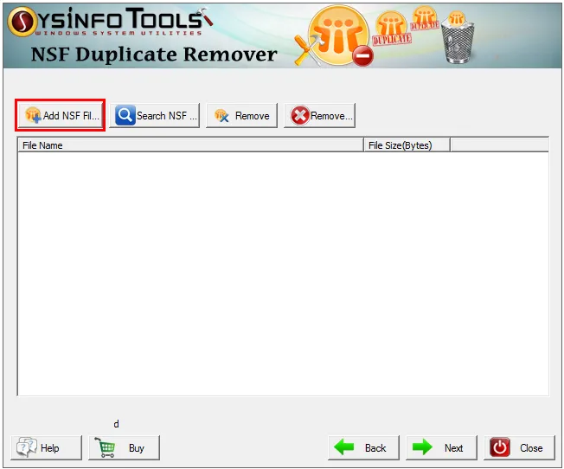Click the red power Close button
This screenshot has width=564, height=469.
(x=519, y=447)
